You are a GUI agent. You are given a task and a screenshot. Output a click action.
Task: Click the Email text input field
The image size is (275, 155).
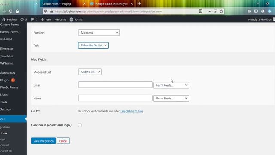point(115,85)
